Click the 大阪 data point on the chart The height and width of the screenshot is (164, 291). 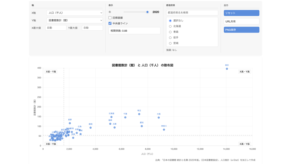point(159,117)
